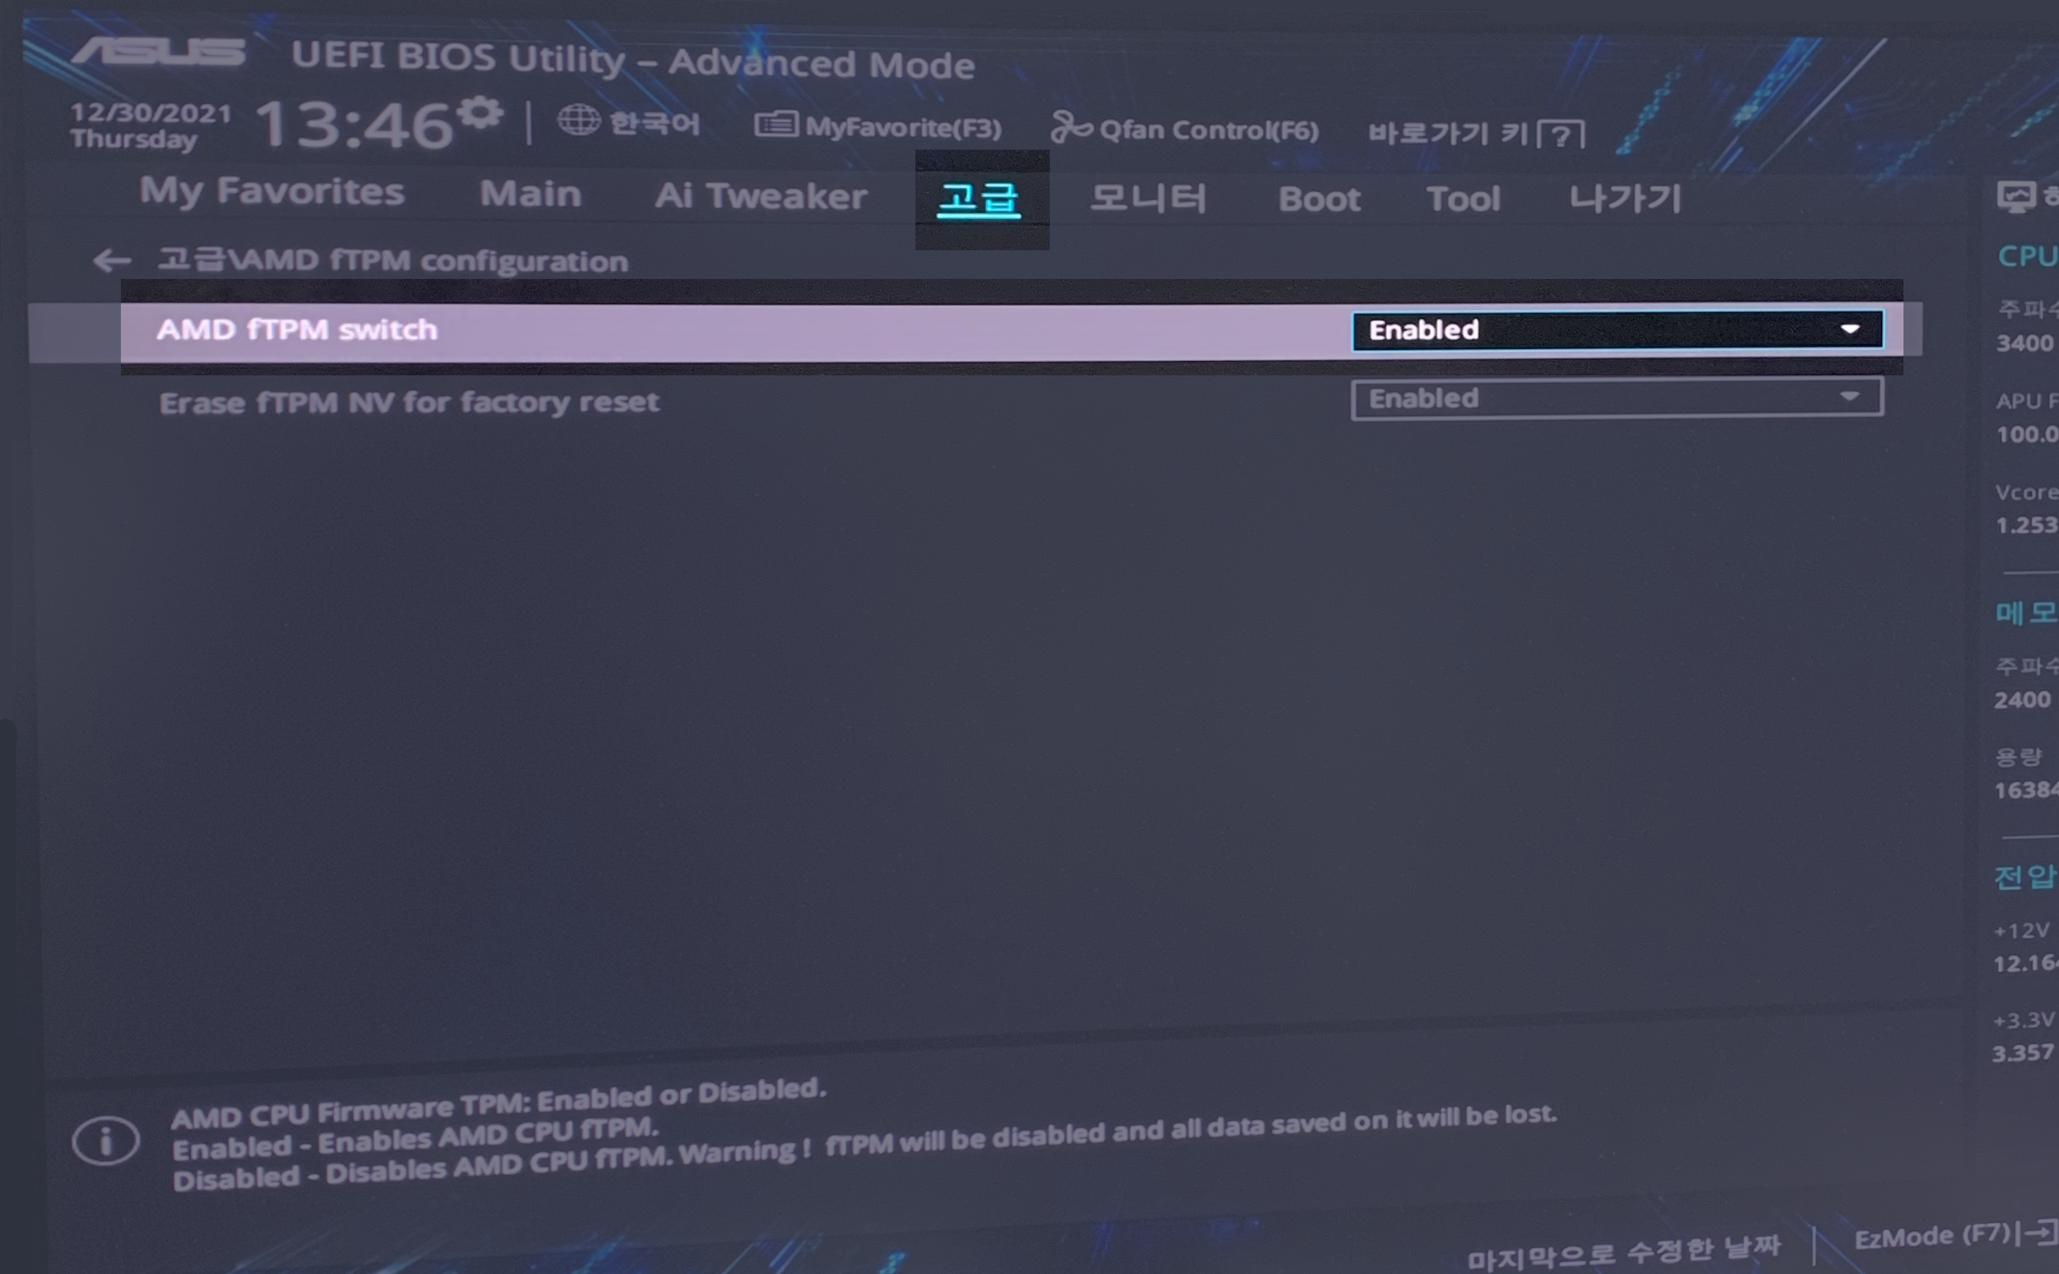2059x1274 pixels.
Task: Click 마지막으로 수정한 날짜 button
Action: coord(1625,1255)
